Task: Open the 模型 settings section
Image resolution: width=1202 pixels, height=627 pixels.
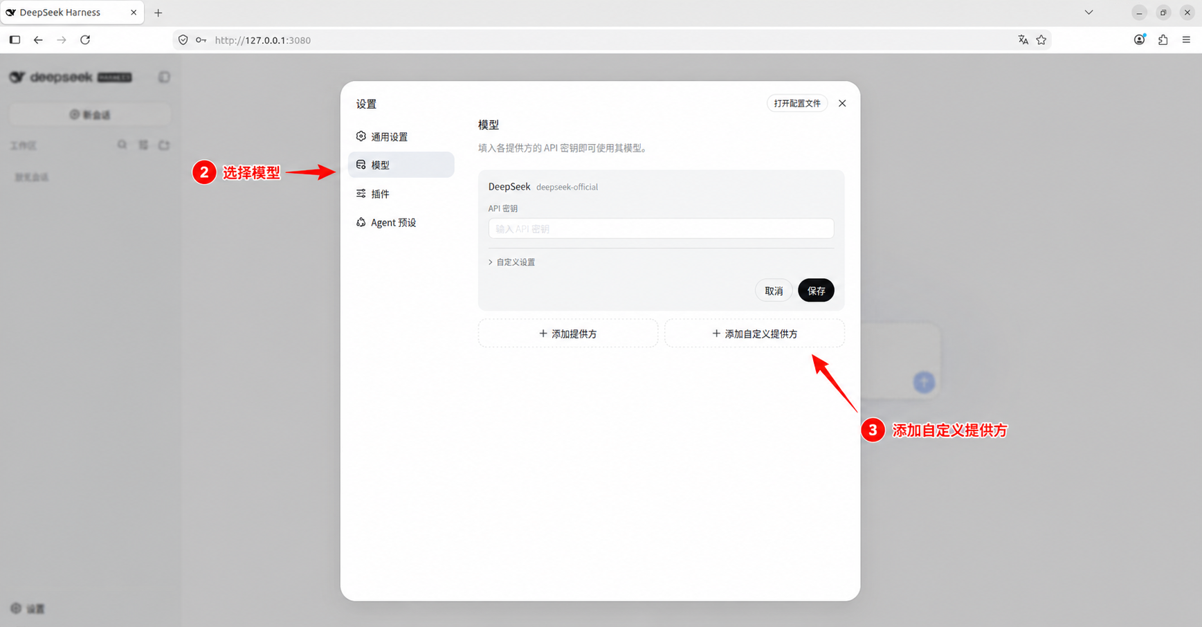Action: click(x=401, y=165)
